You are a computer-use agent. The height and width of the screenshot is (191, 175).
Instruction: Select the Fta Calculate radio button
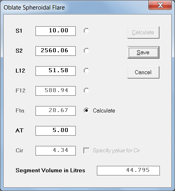[86, 110]
